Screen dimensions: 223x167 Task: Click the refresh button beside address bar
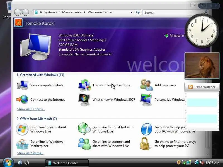137,12
